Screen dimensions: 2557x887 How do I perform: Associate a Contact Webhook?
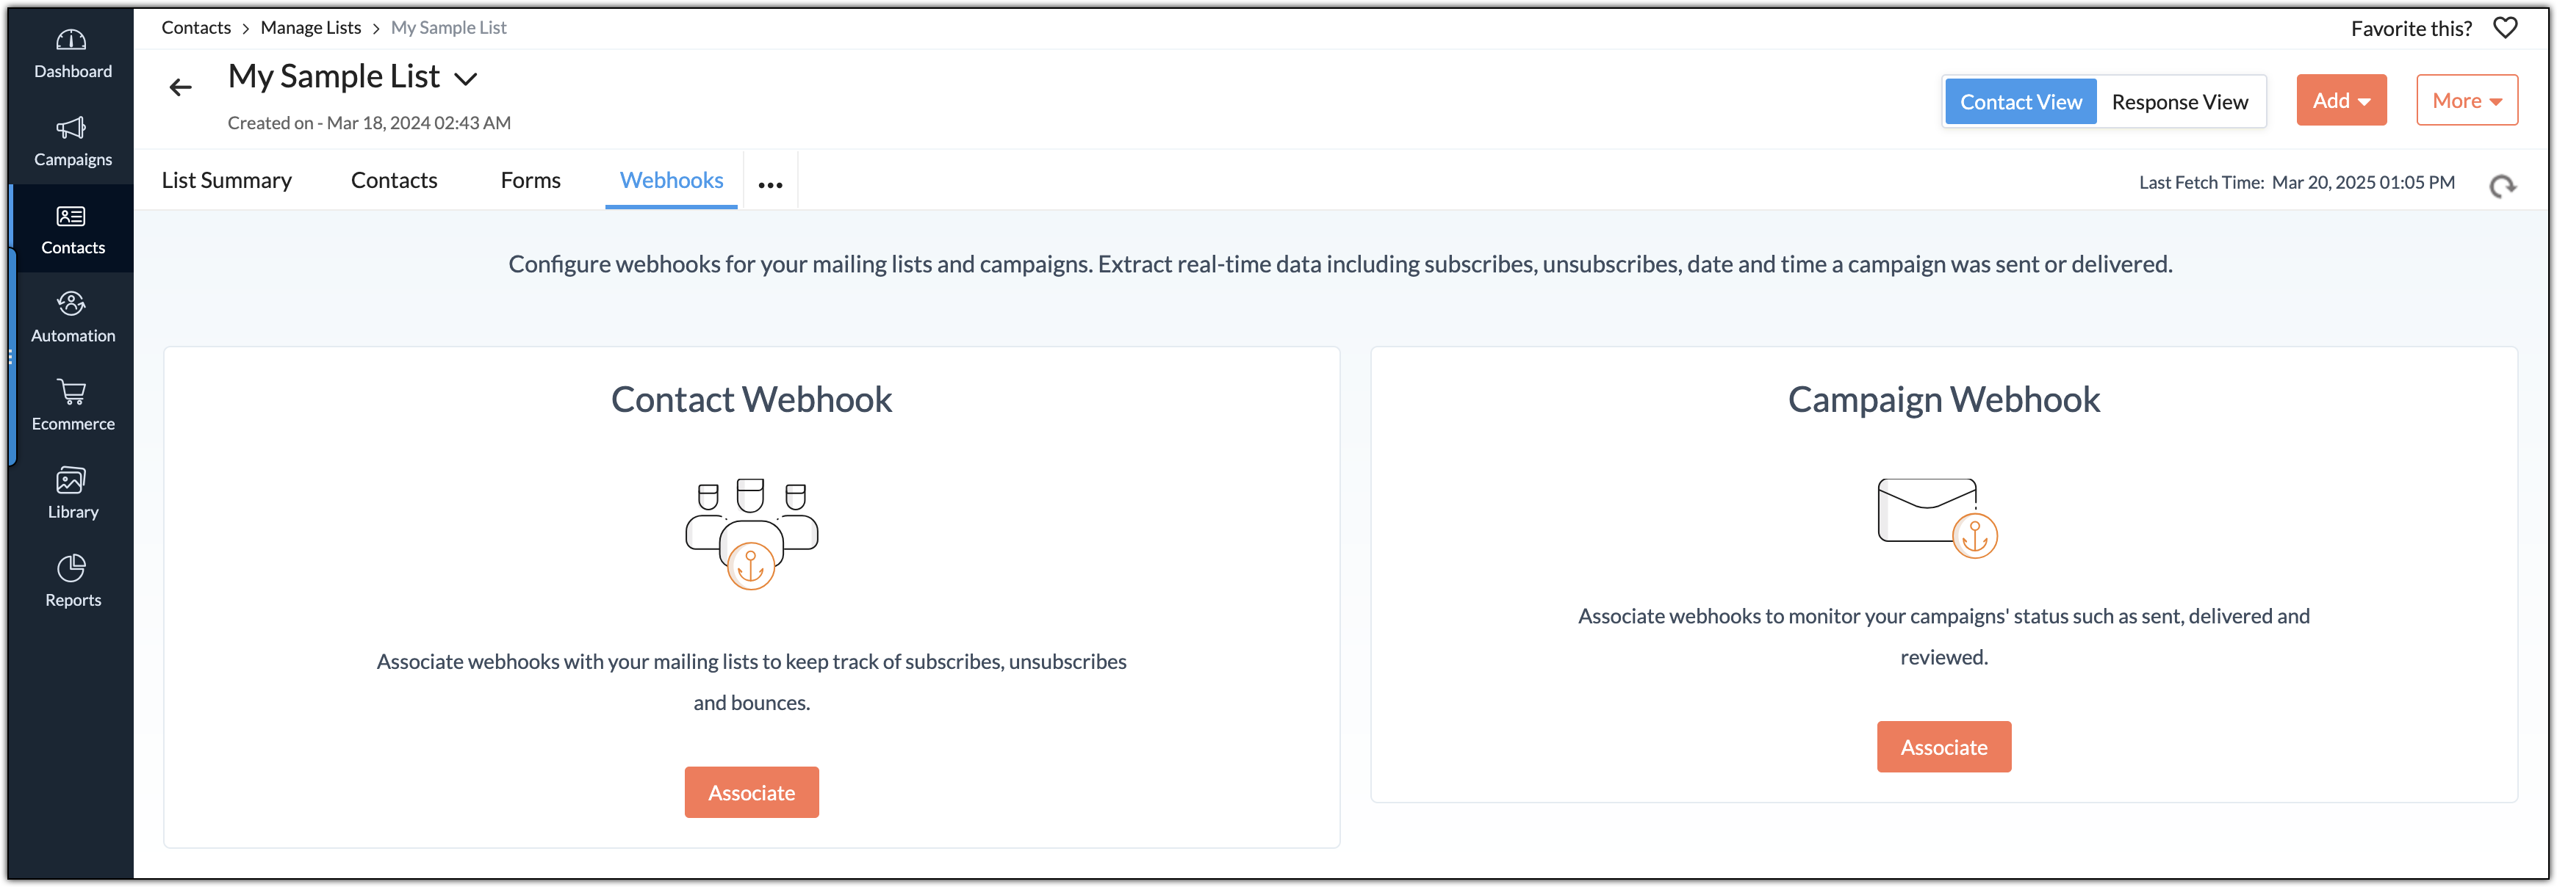coord(752,792)
